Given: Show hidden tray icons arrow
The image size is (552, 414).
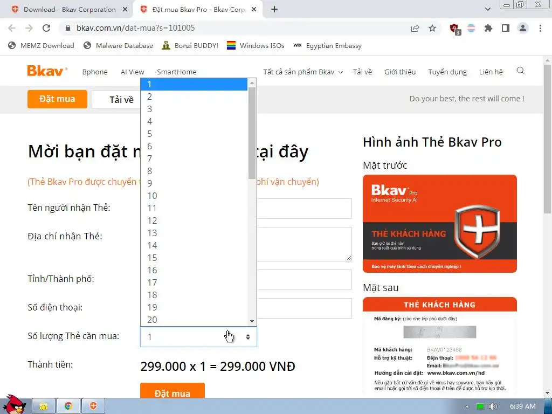Looking at the screenshot, I should pos(467,406).
